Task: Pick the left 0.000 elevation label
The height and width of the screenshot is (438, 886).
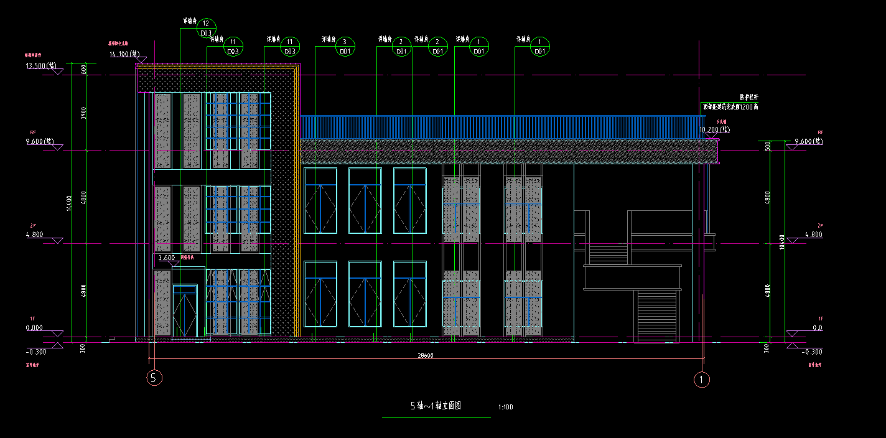Action: 34,327
